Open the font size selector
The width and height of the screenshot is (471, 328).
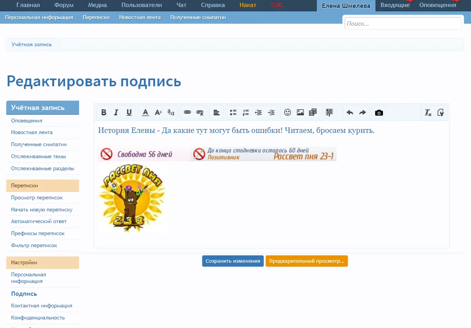pos(158,112)
